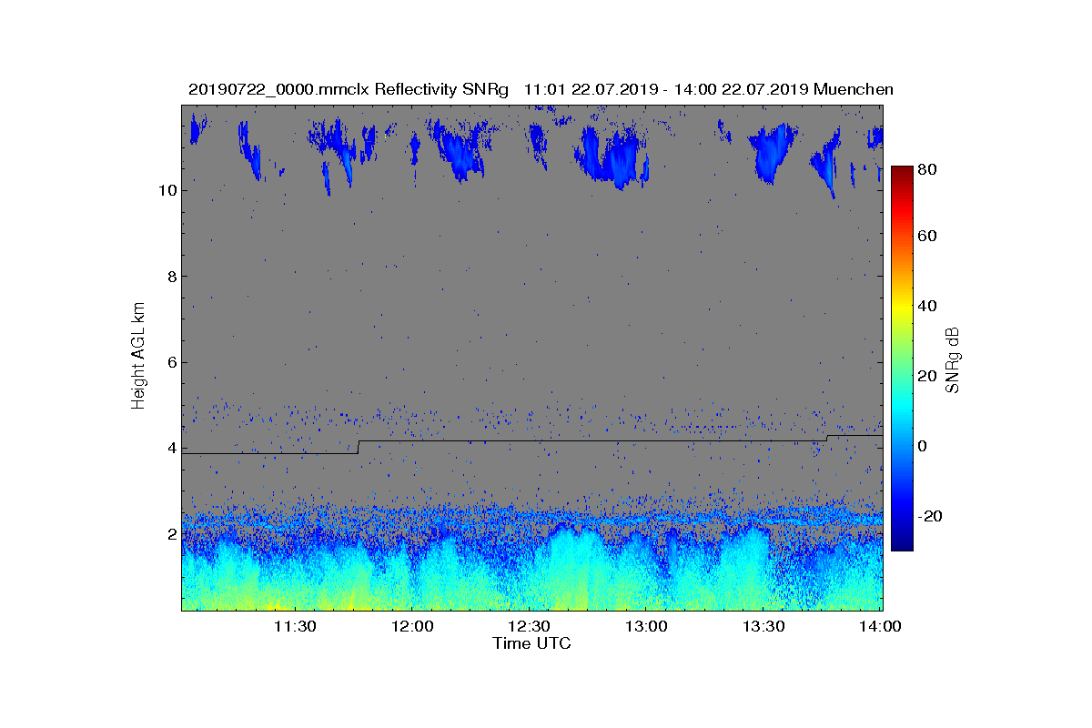Click the height tick label 8
Image resolution: width=1092 pixels, height=728 pixels.
[x=172, y=276]
